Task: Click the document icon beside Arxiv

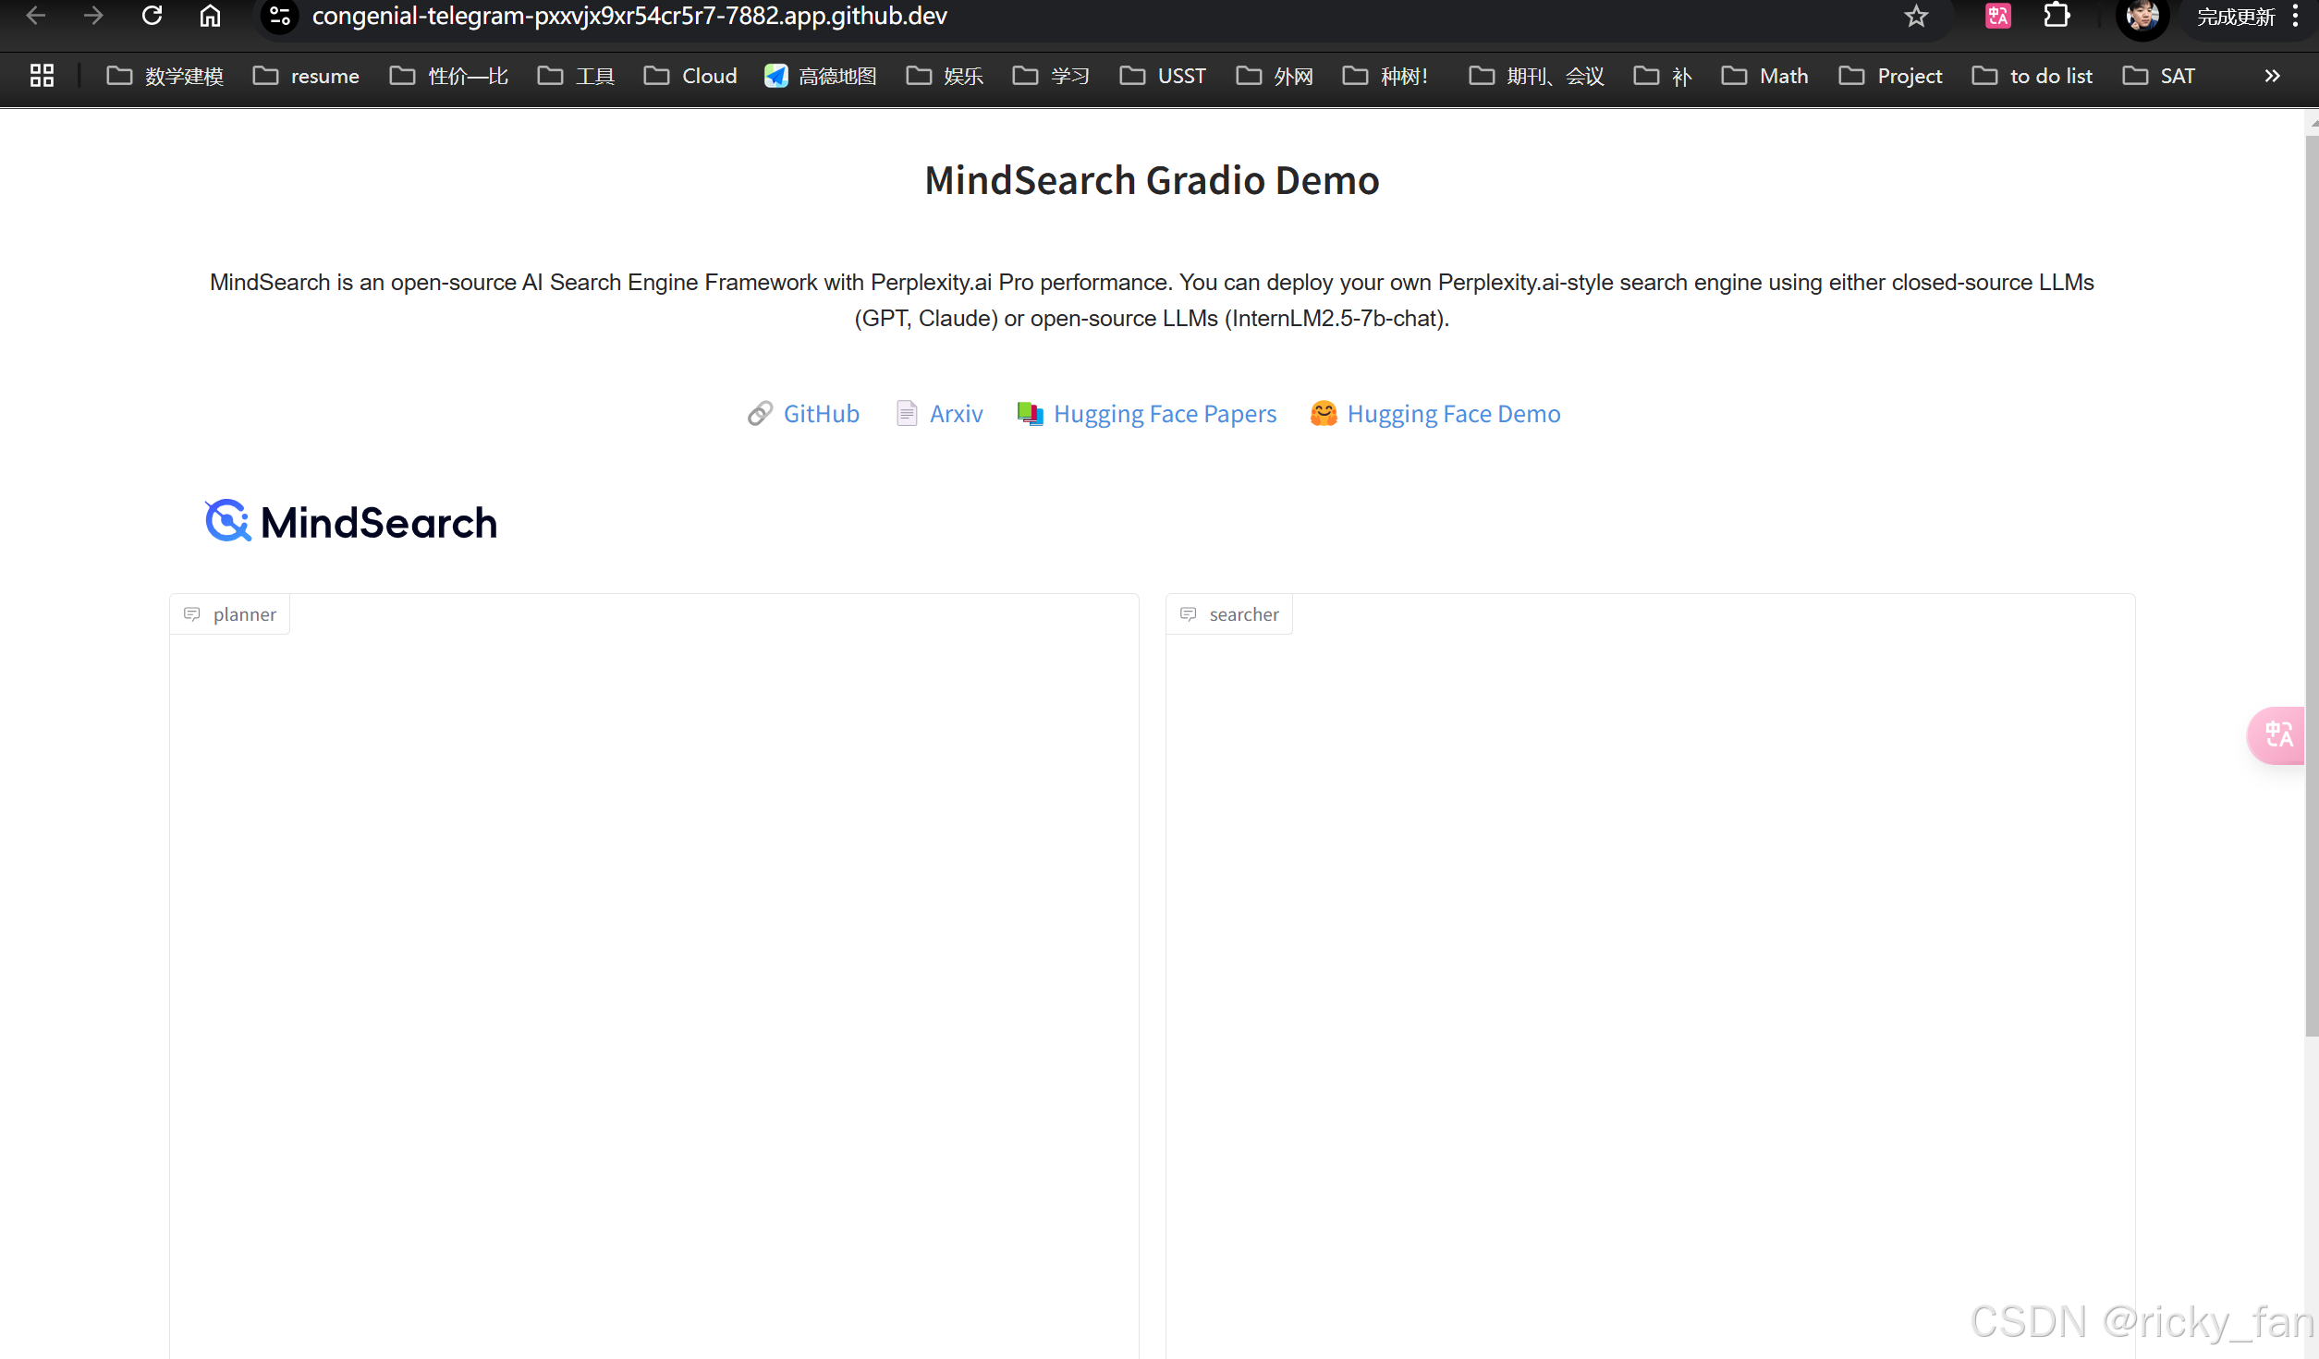Action: coord(907,414)
